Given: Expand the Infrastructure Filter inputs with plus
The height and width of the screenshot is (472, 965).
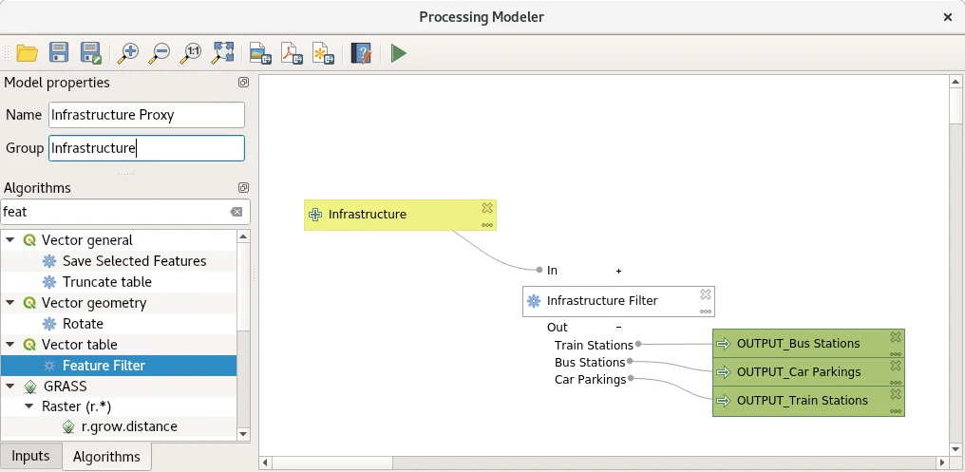Looking at the screenshot, I should 618,271.
